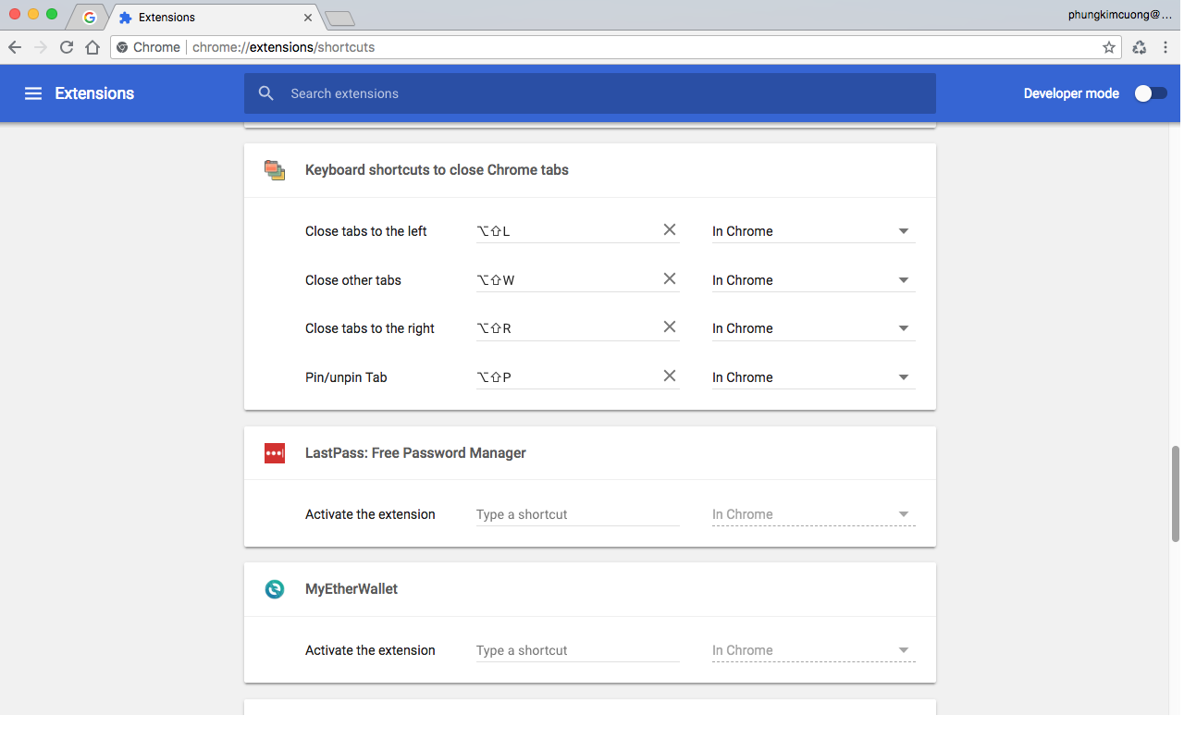Click the Close other tabs label
Viewport: 1184px width, 740px height.
click(353, 280)
